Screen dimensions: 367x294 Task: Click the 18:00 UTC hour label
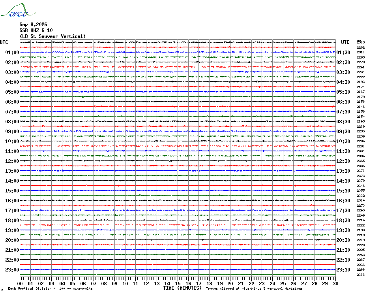pyautogui.click(x=12, y=220)
